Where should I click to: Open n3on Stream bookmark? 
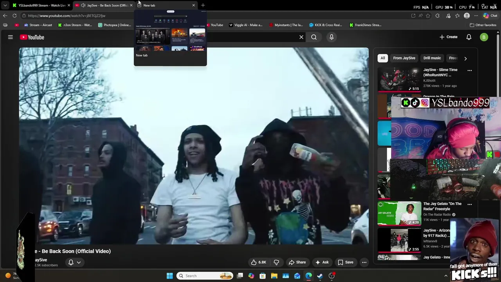coord(75,25)
